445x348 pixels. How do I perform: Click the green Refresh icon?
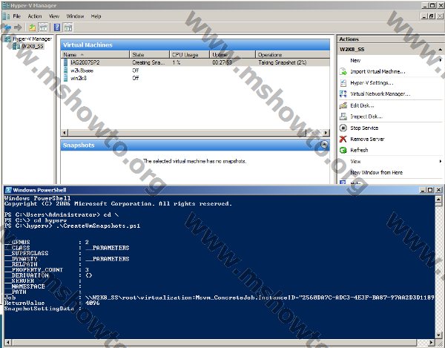[x=343, y=150]
